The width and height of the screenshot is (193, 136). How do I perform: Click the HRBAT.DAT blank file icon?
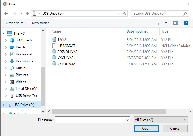pyautogui.click(x=54, y=46)
